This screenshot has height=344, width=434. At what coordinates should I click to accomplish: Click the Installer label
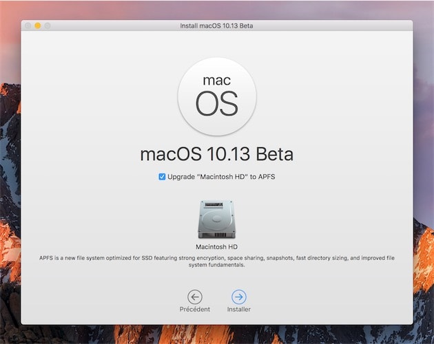pos(239,309)
